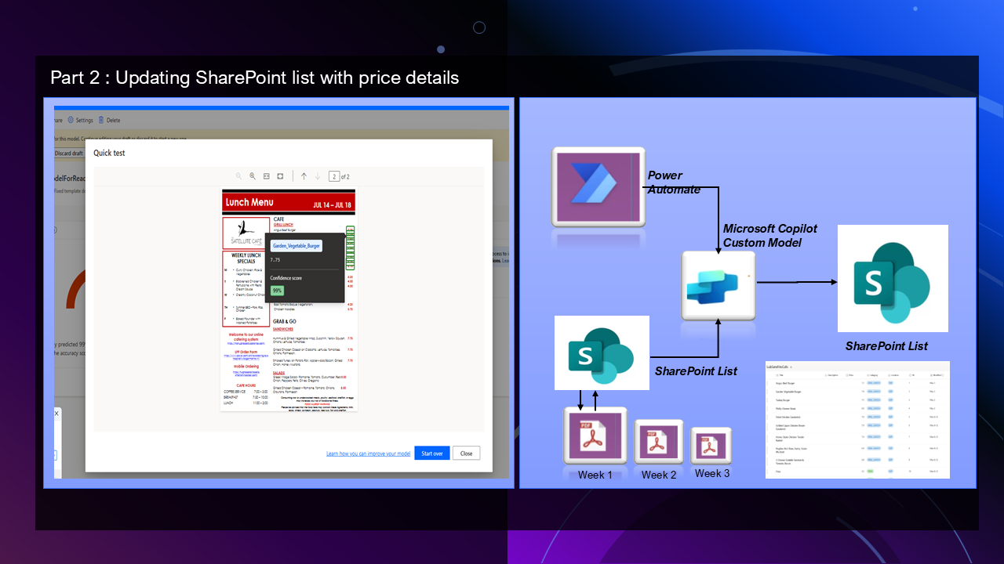The height and width of the screenshot is (564, 1004).
Task: Click 'SharePoint List' label beside small icon
Action: 696,371
